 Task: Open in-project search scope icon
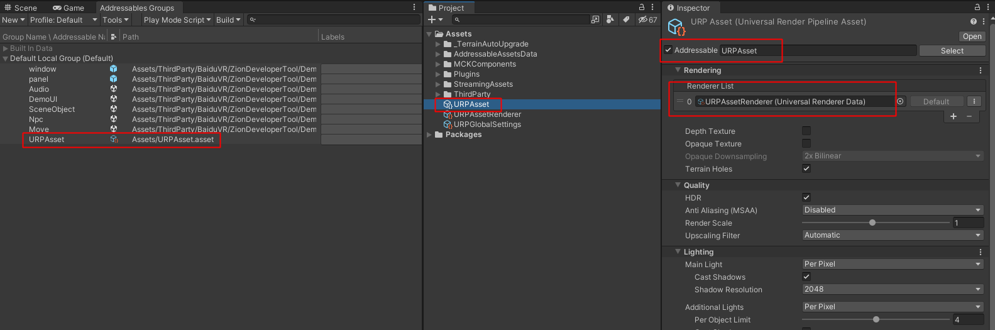coord(595,20)
